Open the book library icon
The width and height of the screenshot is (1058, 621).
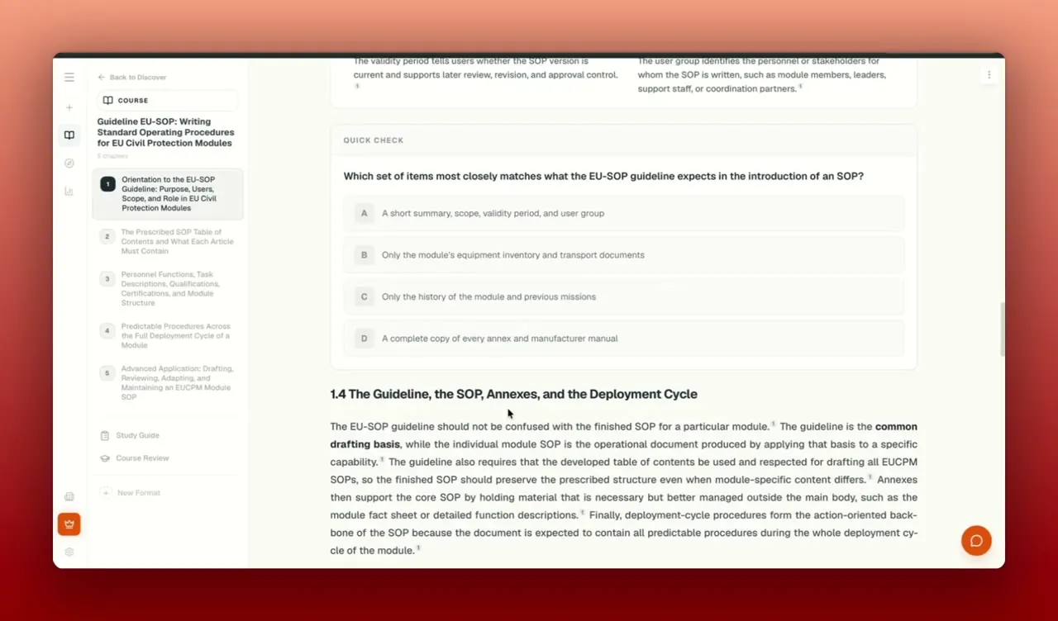pyautogui.click(x=69, y=135)
